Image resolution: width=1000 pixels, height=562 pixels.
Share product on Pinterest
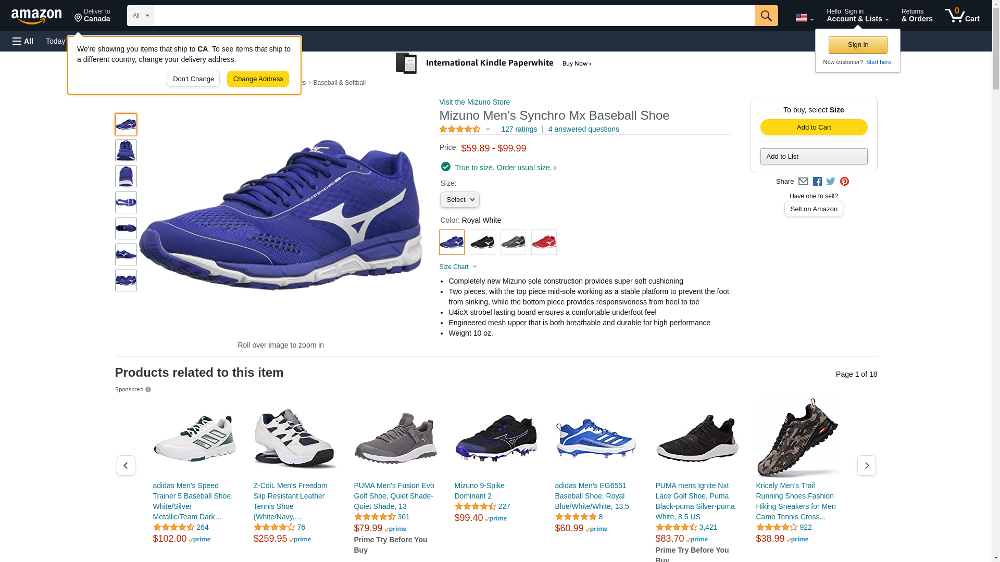tap(844, 182)
